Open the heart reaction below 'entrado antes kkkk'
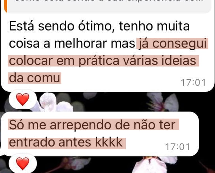 click(x=23, y=163)
